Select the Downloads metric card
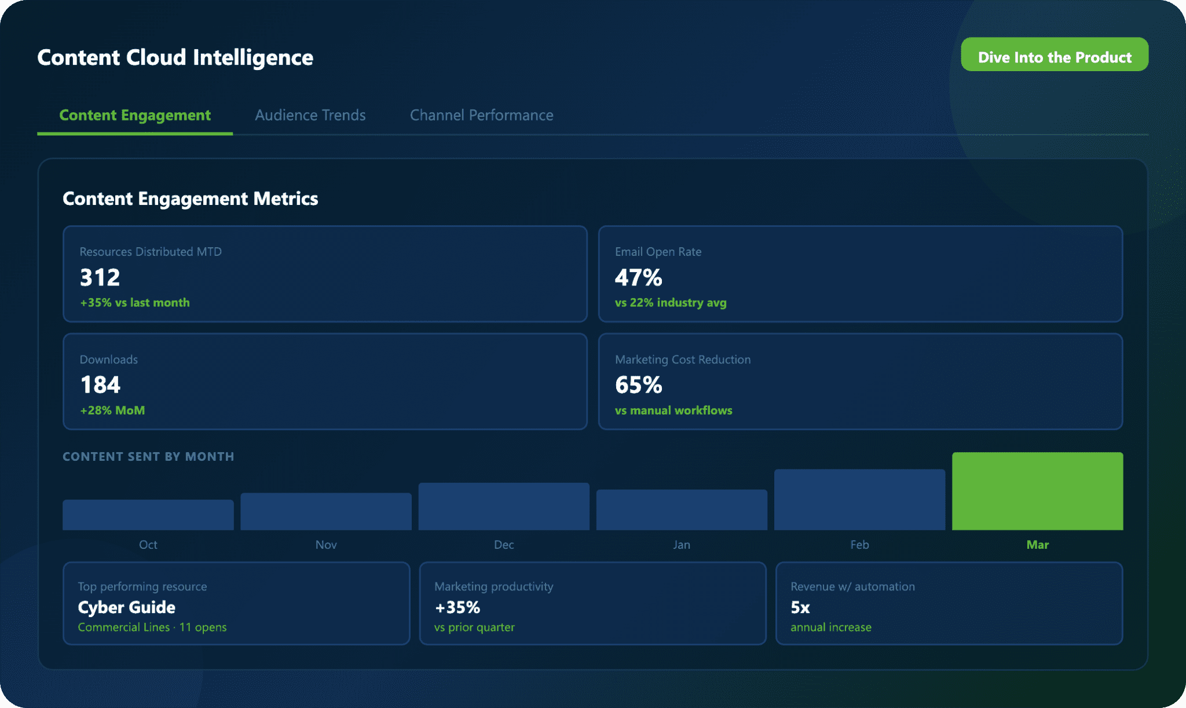1186x708 pixels. (x=325, y=381)
